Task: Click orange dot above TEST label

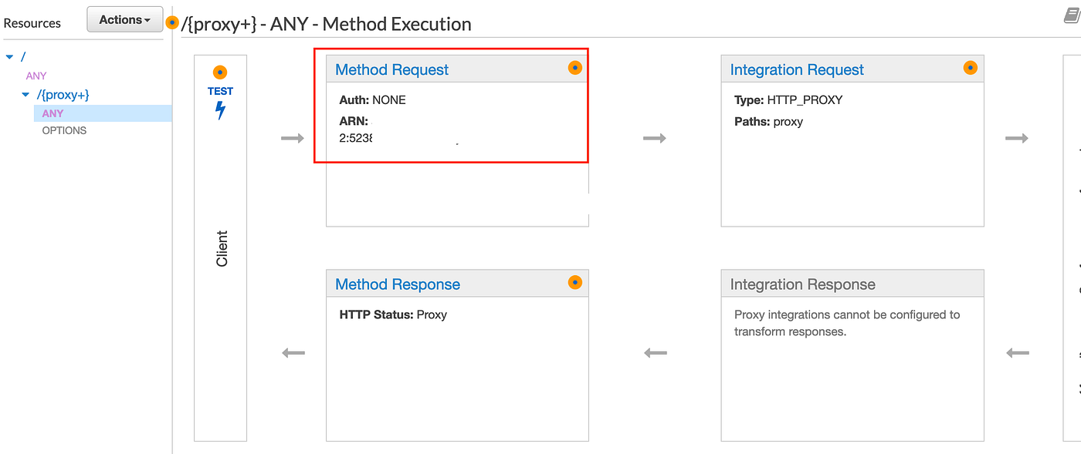Action: (220, 73)
